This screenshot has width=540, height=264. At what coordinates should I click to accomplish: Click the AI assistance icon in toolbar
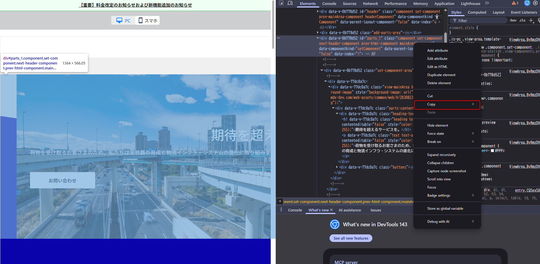pyautogui.click(x=527, y=3)
